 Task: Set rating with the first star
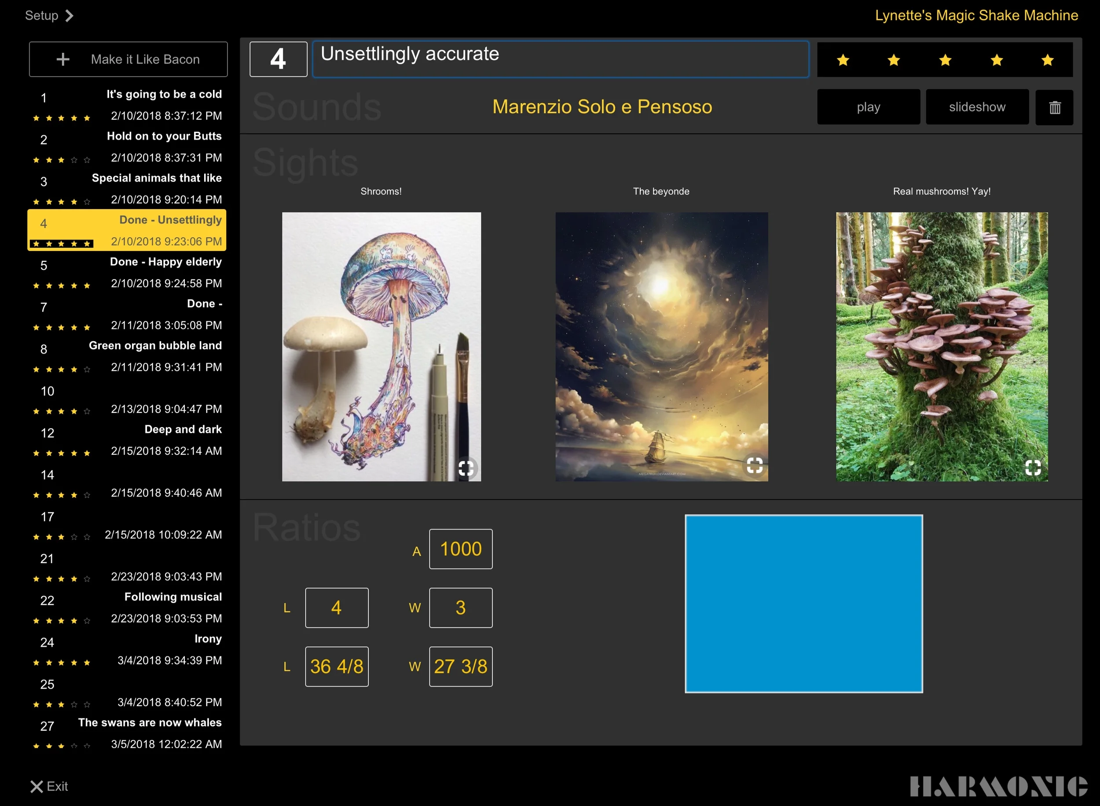pos(843,60)
